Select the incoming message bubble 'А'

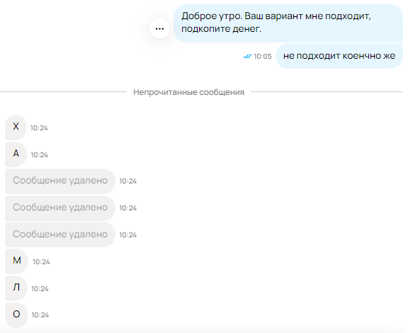[x=16, y=154]
